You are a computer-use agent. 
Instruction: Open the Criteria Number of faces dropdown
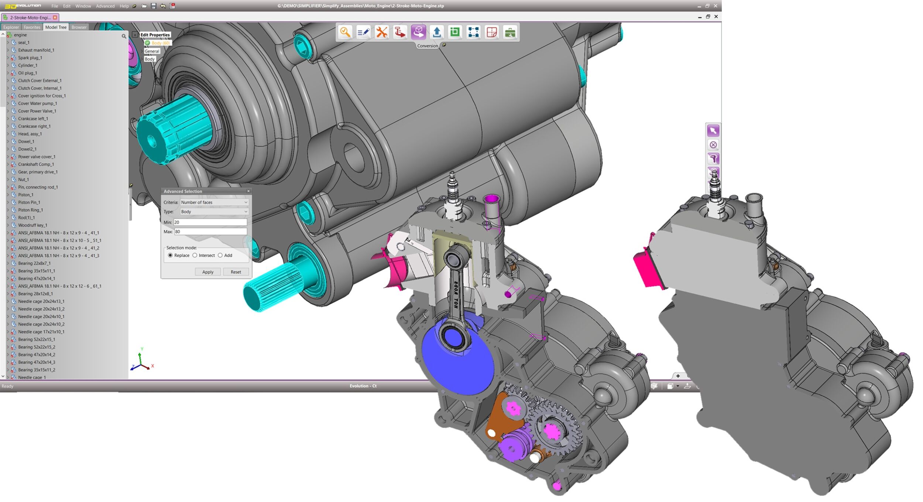pos(214,202)
